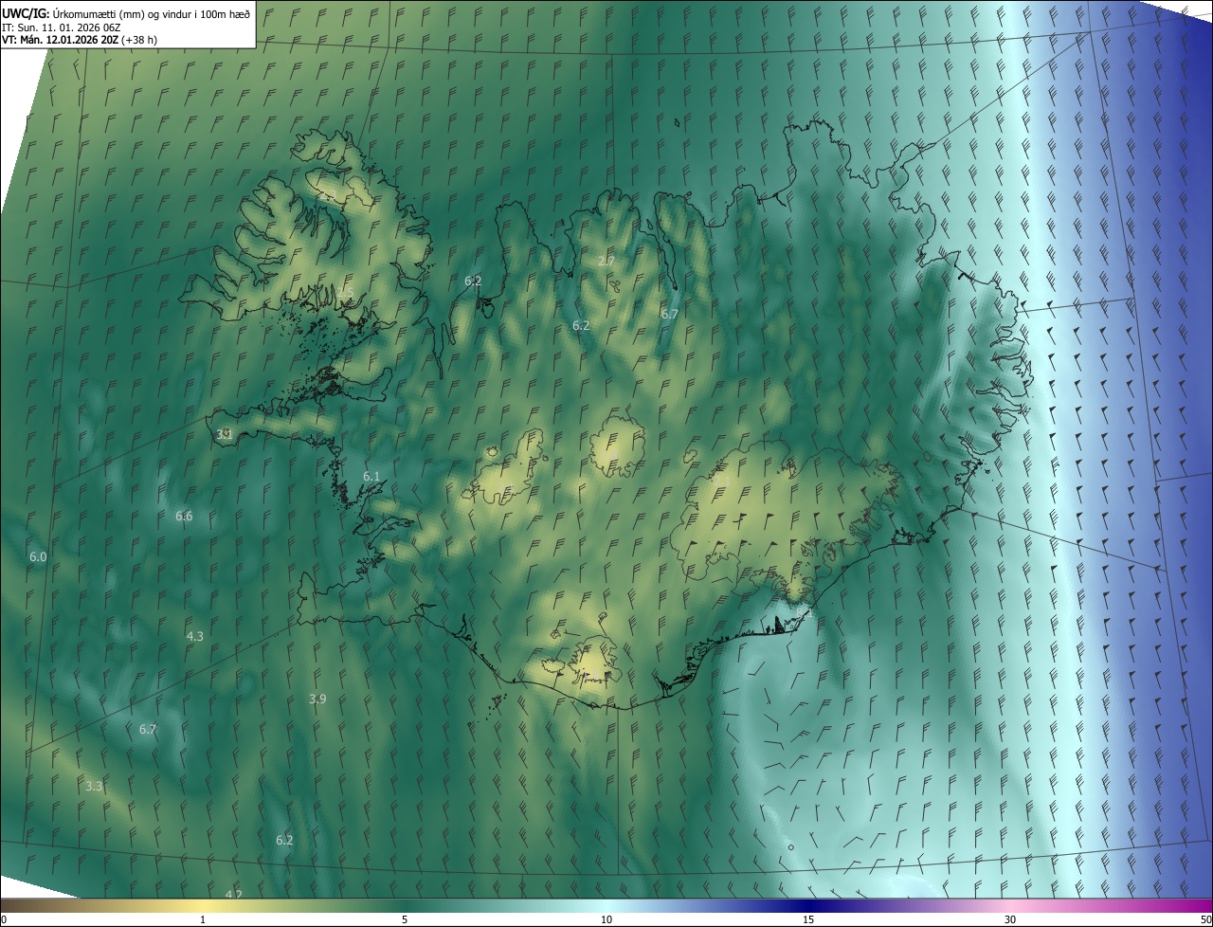Click the 15 tick label on the colorbar
Image resolution: width=1213 pixels, height=927 pixels.
pos(808,919)
